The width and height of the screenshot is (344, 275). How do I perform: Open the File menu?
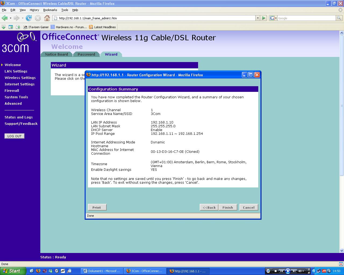point(4,10)
